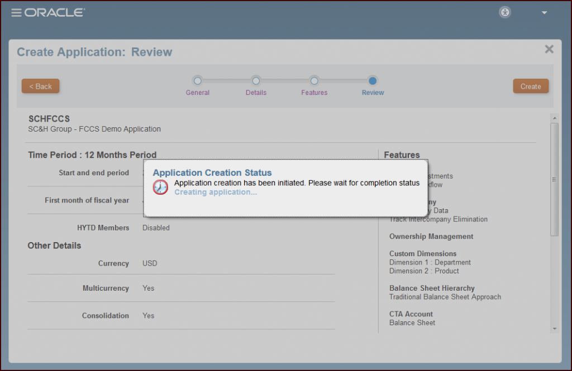The image size is (572, 371).
Task: Click Dimension 1 : Department
Action: pyautogui.click(x=430, y=262)
